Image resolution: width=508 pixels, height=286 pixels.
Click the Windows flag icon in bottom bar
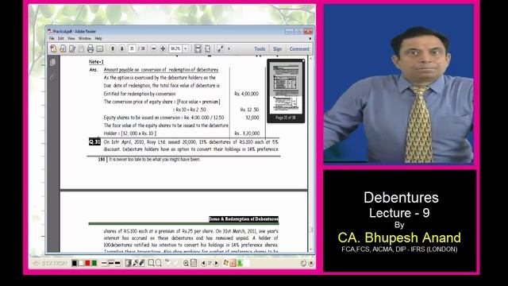coord(225,263)
